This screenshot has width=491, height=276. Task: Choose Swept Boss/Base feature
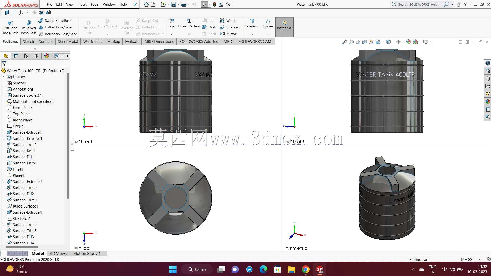(55, 21)
